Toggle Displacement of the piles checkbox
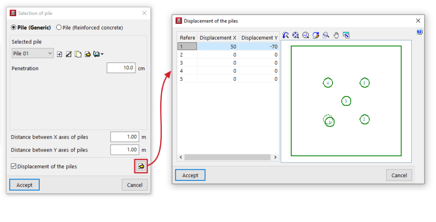Viewport: 436px width, 222px height. click(x=13, y=166)
